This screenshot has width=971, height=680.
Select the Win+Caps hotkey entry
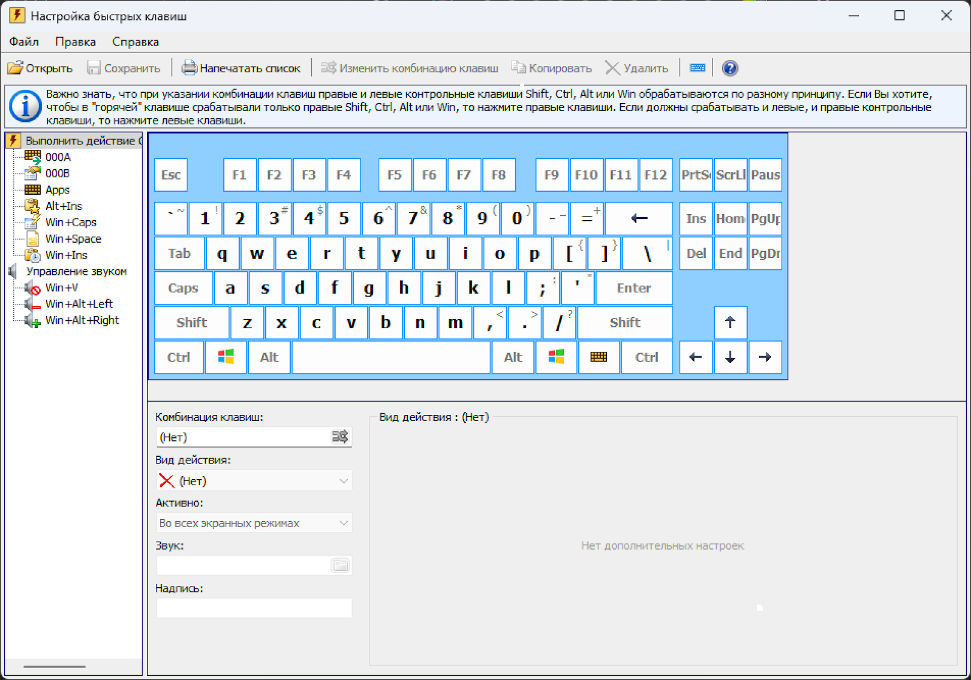pyautogui.click(x=70, y=222)
